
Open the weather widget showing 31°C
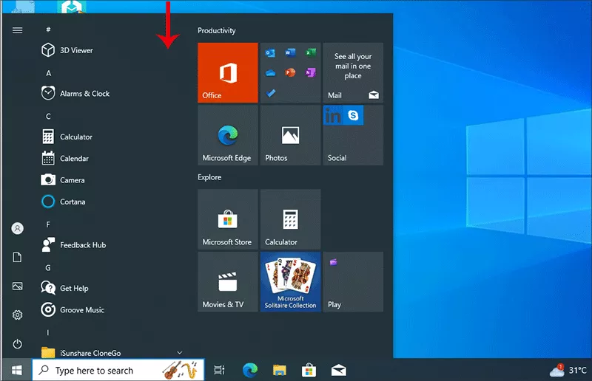click(x=568, y=371)
